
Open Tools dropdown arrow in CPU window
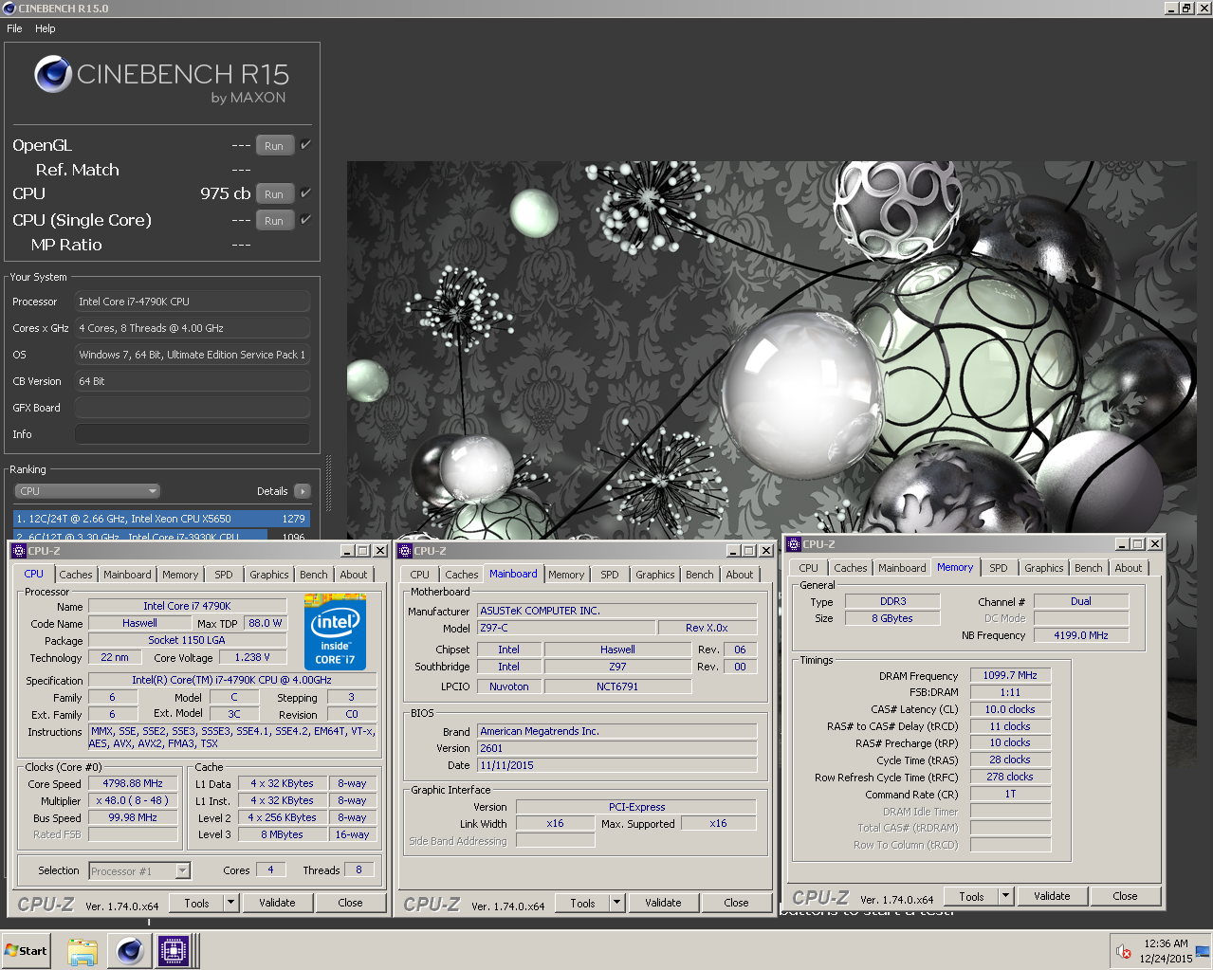230,903
